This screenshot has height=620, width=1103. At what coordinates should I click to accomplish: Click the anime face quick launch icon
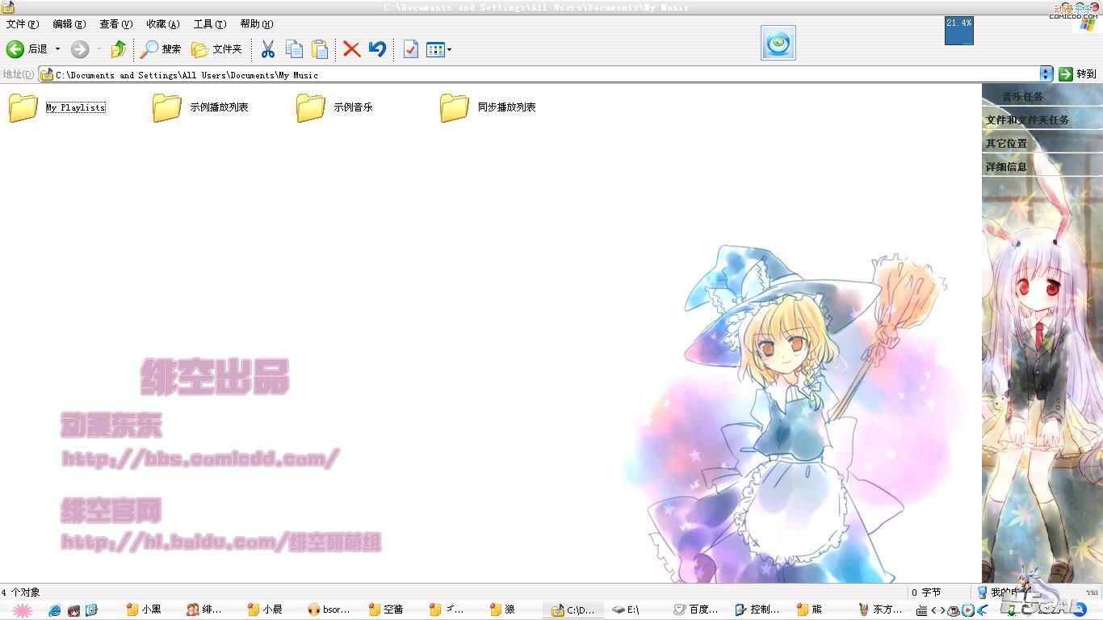point(73,610)
